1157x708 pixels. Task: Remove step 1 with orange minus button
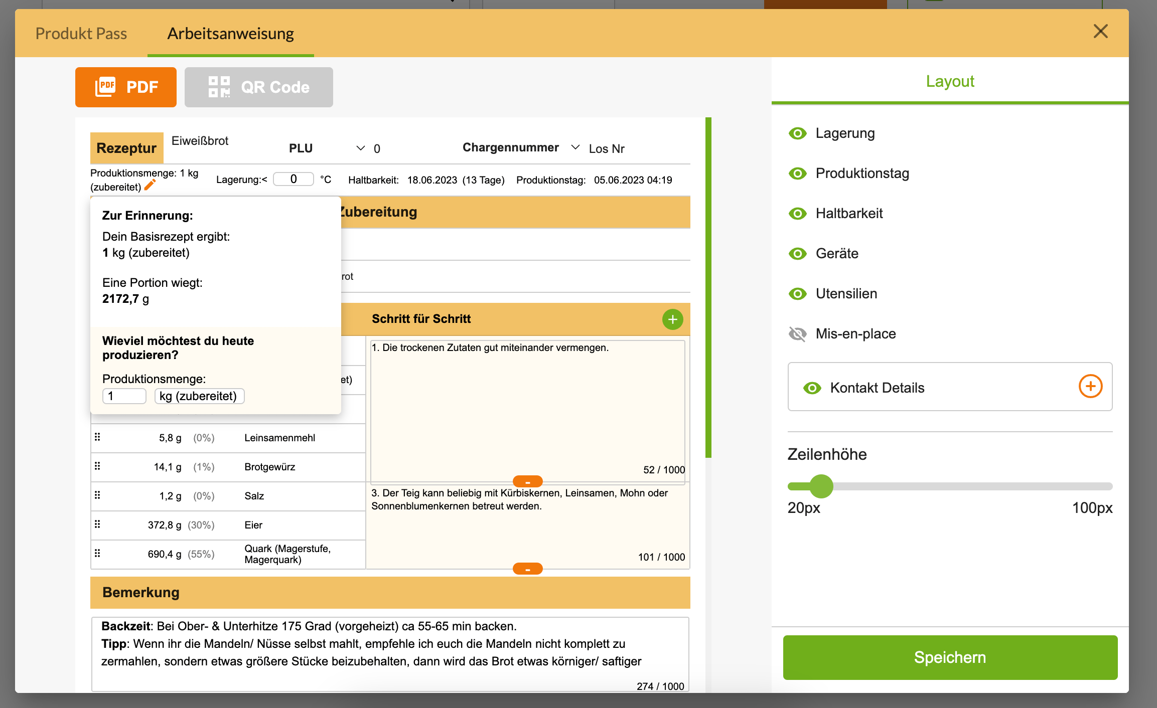tap(527, 482)
